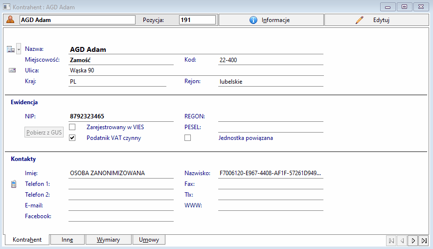Click the AGD Adam header name field
Screen dimensions: 433x249
pyautogui.click(x=77, y=20)
